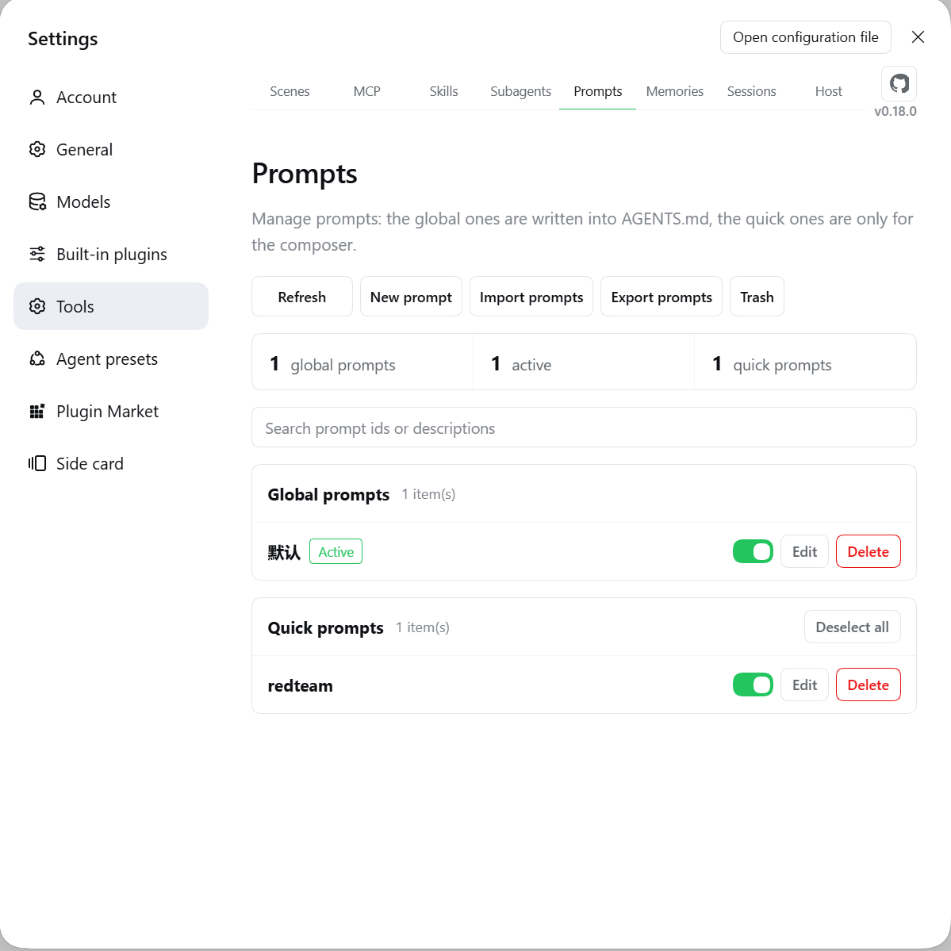This screenshot has height=951, width=951.
Task: Switch to the Sessions tab
Action: pyautogui.click(x=751, y=91)
